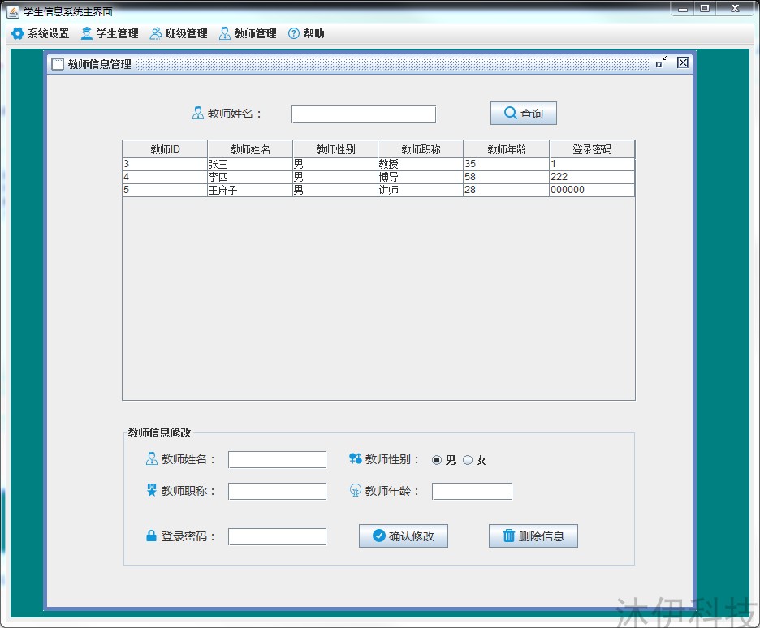Click the teacher icon beside 教师管理
Screen dimensions: 760x628
pos(224,33)
